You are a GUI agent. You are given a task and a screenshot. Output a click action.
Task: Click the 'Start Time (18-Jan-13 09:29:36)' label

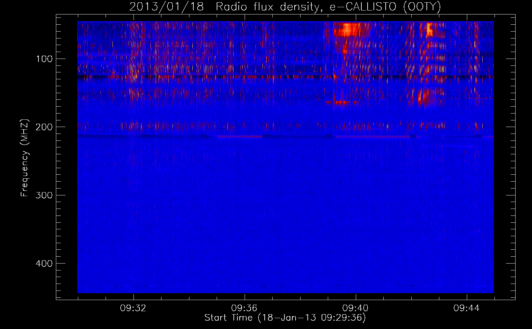click(x=285, y=318)
